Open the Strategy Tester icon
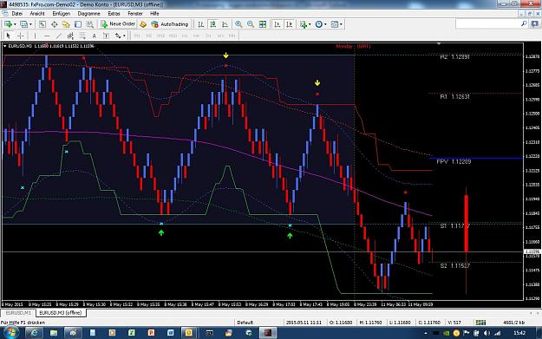Viewport: 542px width, 339px height. click(90, 24)
